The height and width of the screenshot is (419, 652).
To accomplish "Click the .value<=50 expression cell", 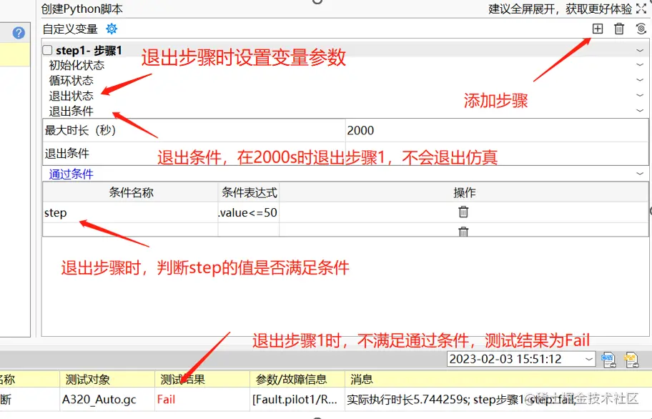I will [248, 212].
